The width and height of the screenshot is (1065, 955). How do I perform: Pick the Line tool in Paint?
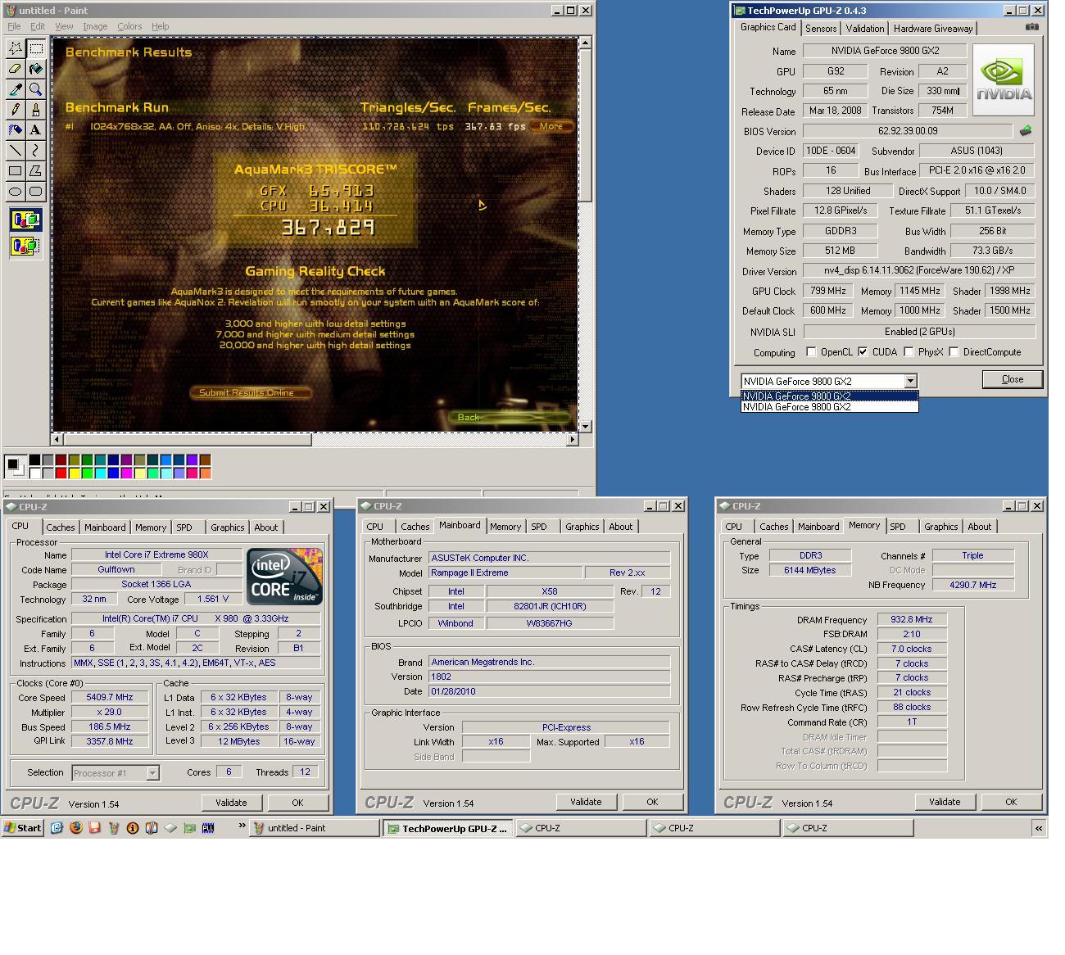tap(16, 151)
